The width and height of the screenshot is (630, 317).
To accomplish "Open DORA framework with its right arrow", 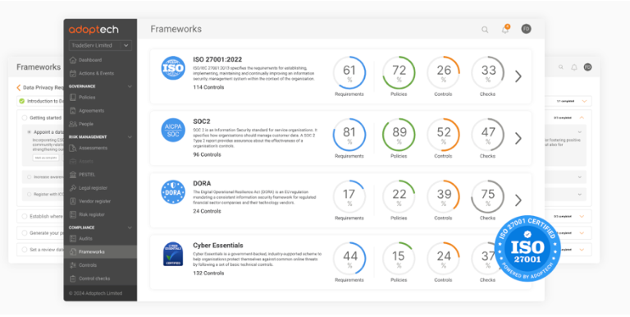I will tap(518, 200).
